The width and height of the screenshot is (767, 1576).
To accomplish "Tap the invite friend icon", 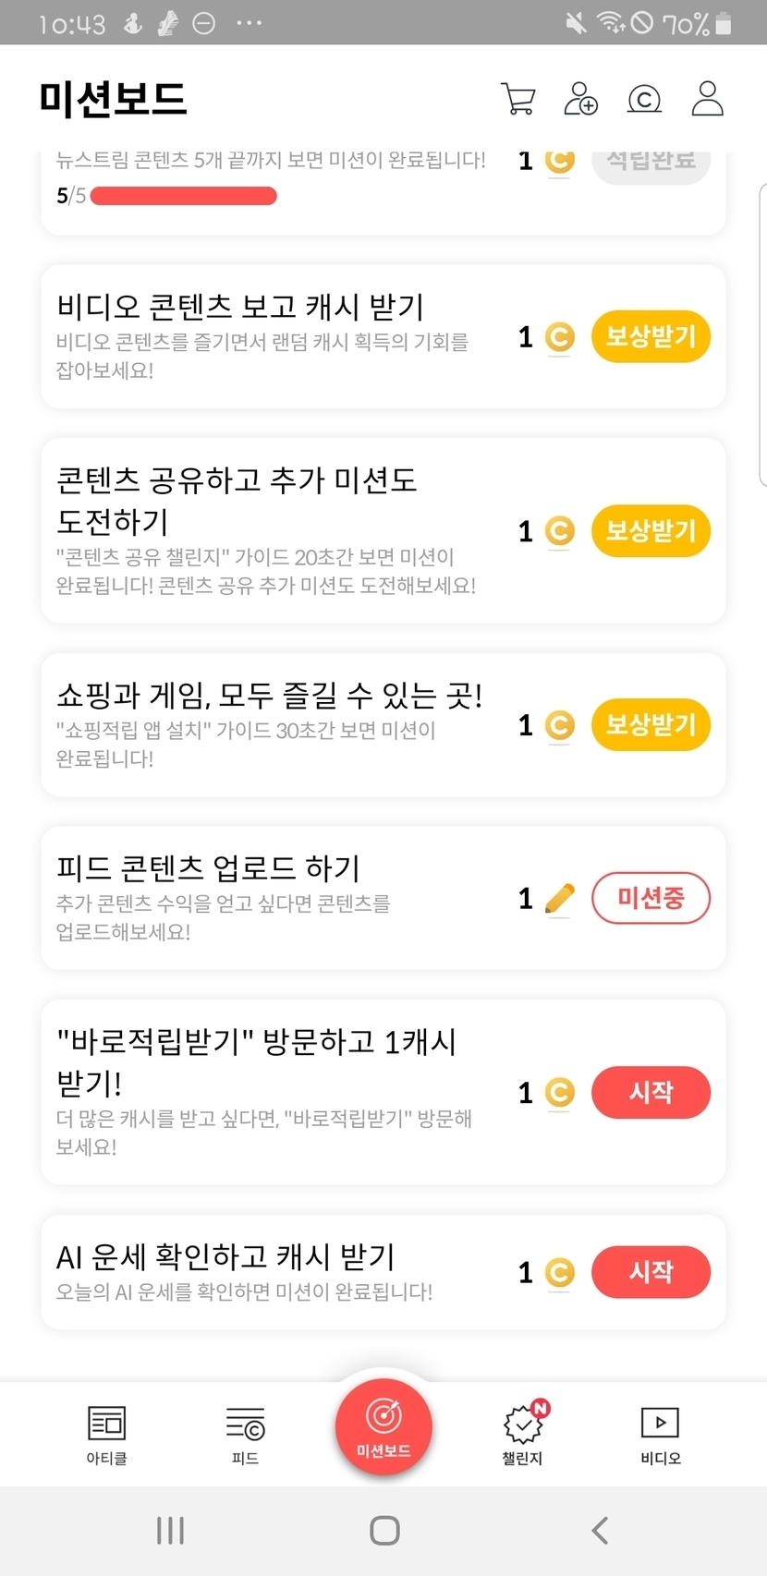I will point(580,99).
